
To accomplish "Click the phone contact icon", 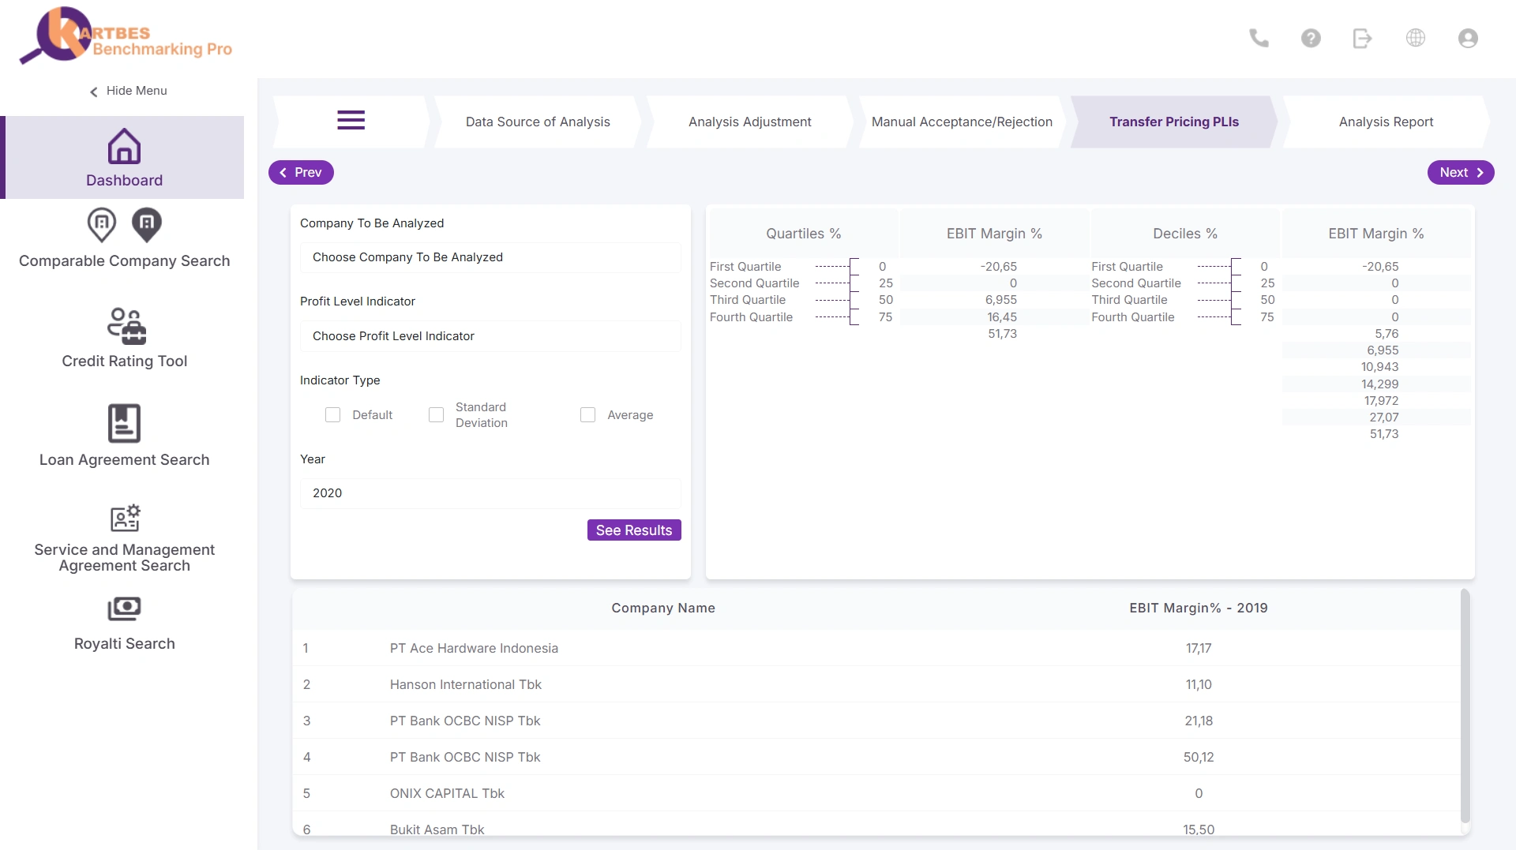I will (x=1259, y=38).
